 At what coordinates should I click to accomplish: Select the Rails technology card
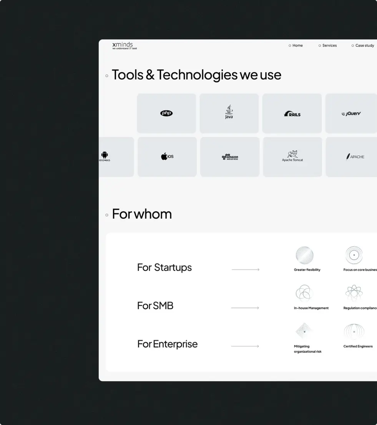292,113
